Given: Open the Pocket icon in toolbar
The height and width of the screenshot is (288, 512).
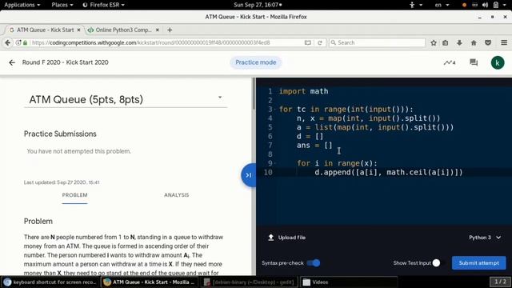Looking at the screenshot, I should coord(488,42).
